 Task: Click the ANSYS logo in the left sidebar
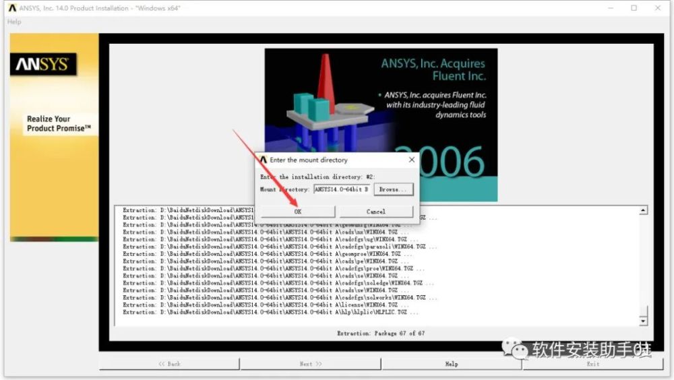(x=43, y=64)
